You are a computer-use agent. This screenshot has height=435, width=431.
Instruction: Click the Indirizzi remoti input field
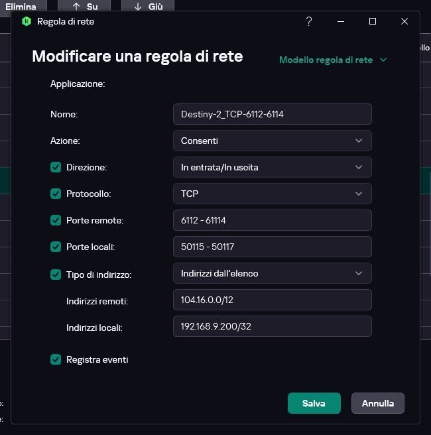[x=272, y=300]
